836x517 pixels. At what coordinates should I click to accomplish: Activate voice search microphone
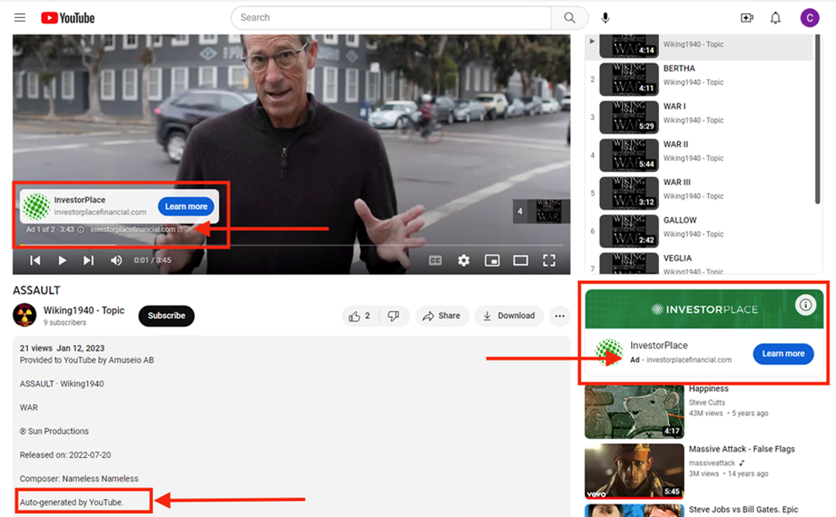[x=606, y=18]
